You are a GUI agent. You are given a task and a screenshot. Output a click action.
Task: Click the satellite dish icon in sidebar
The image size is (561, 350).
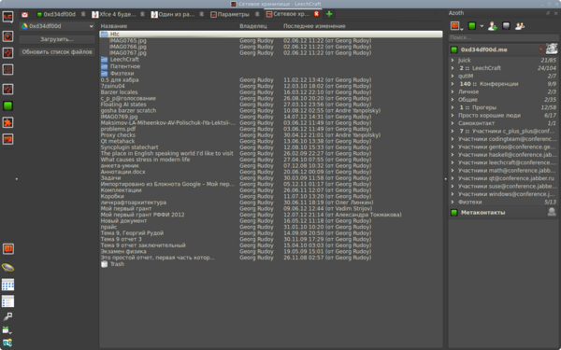[x=7, y=268]
